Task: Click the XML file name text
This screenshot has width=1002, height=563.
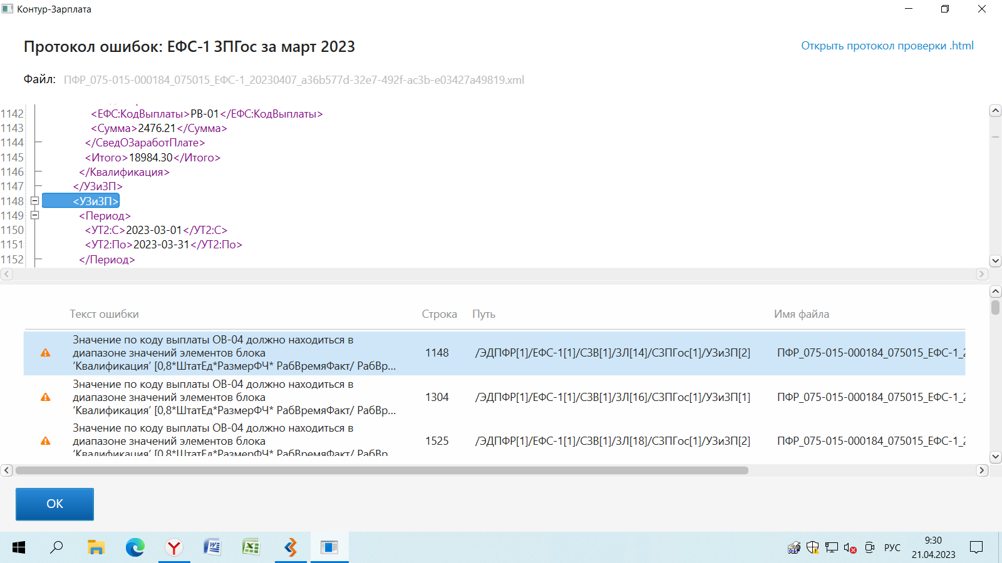Action: [294, 80]
